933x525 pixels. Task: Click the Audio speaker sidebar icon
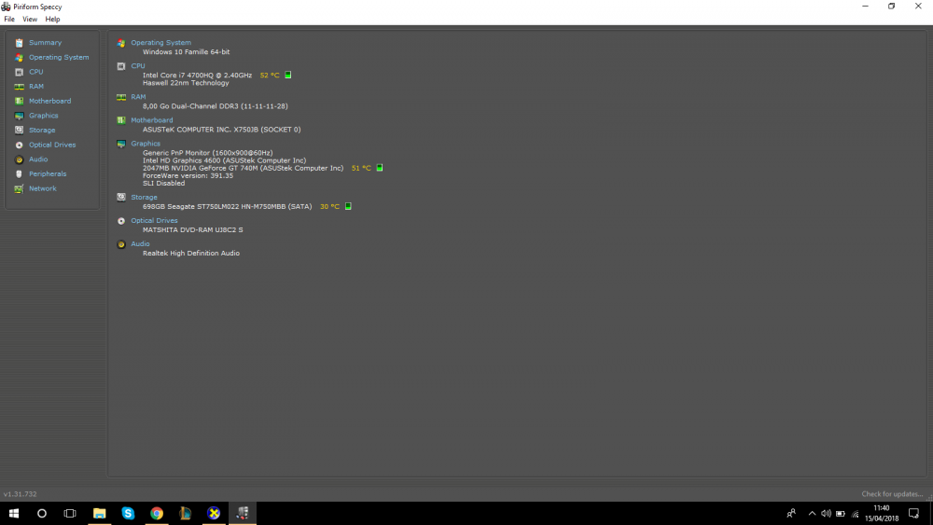click(19, 159)
